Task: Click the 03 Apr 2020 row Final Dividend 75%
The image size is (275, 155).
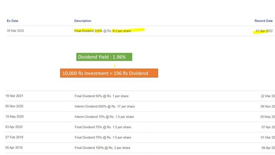Action: point(103,127)
